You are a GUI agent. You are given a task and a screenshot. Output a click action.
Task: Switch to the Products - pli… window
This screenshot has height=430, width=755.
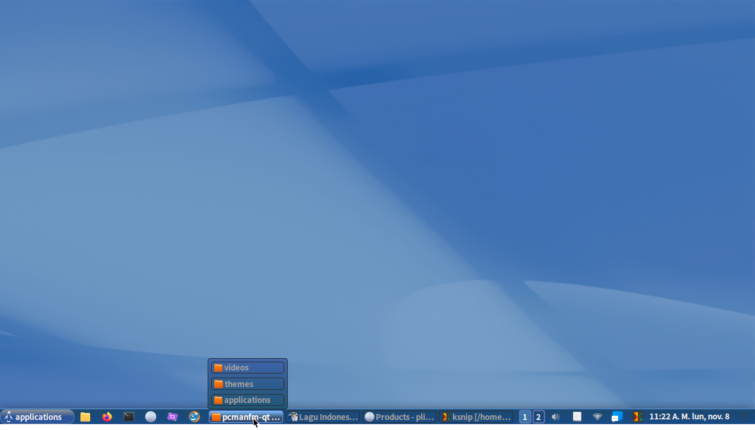tap(399, 417)
